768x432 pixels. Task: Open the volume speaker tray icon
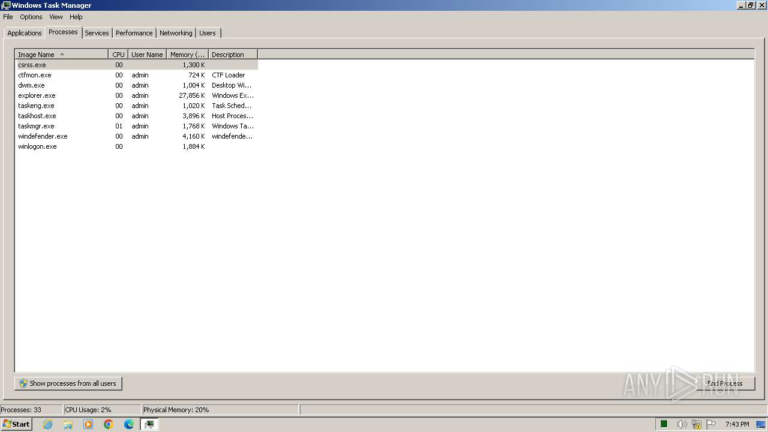click(x=682, y=424)
